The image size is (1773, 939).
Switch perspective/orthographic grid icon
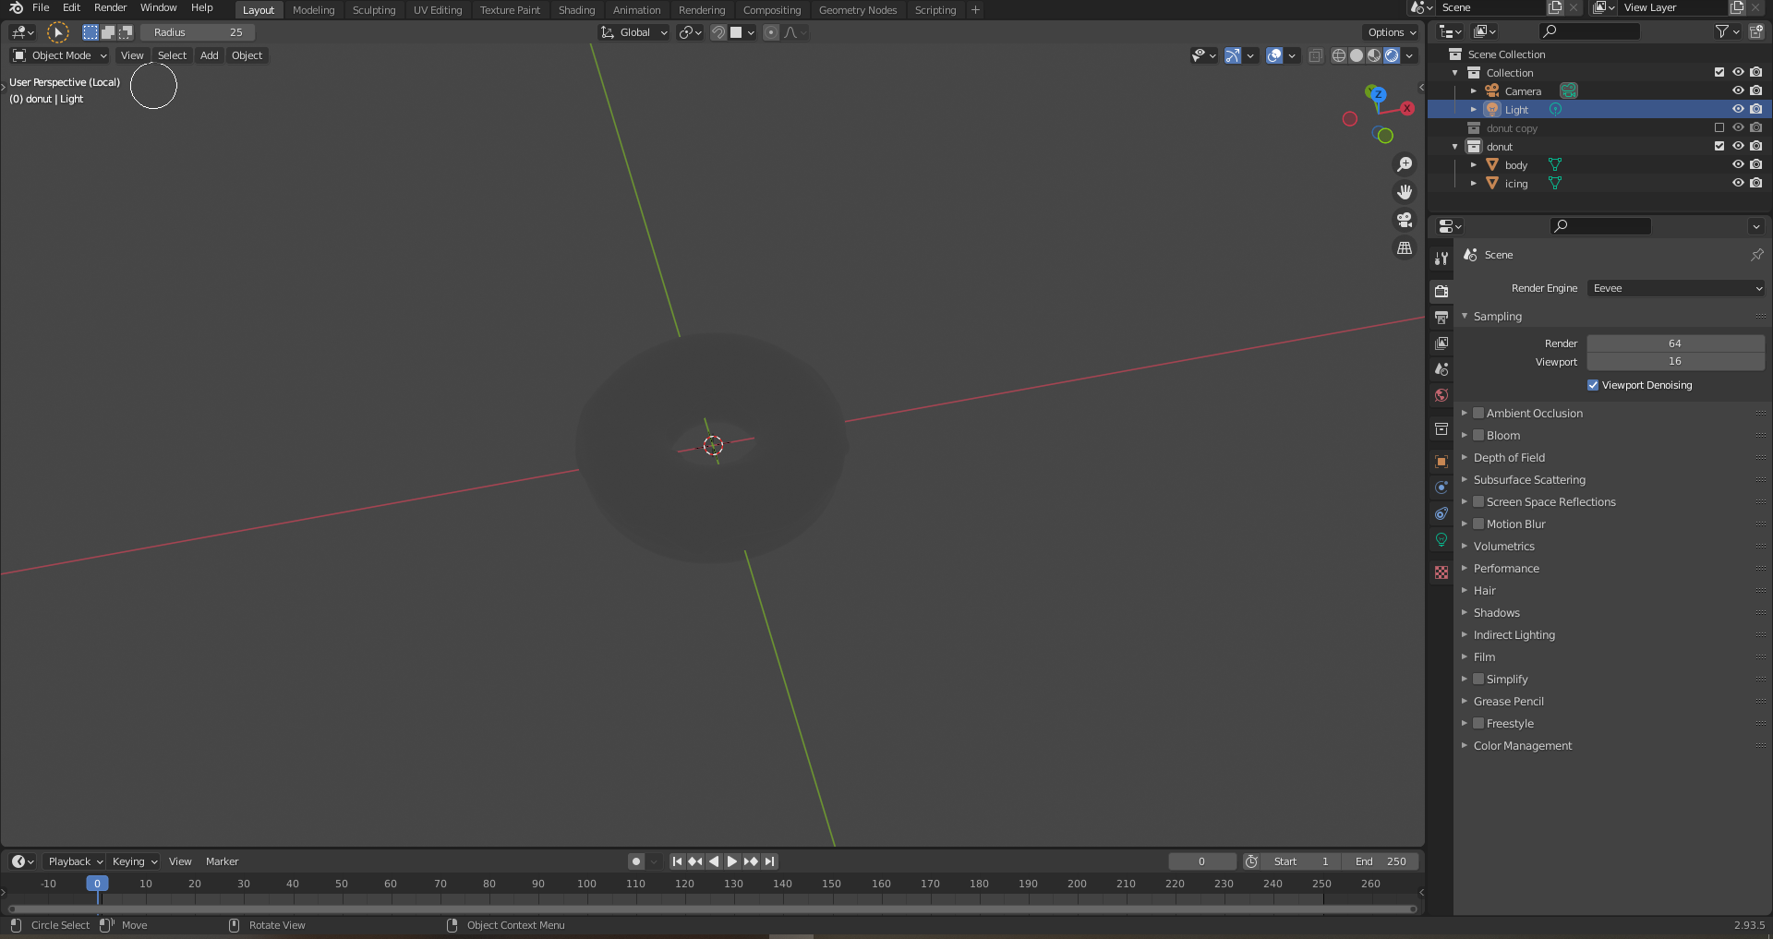[1405, 248]
